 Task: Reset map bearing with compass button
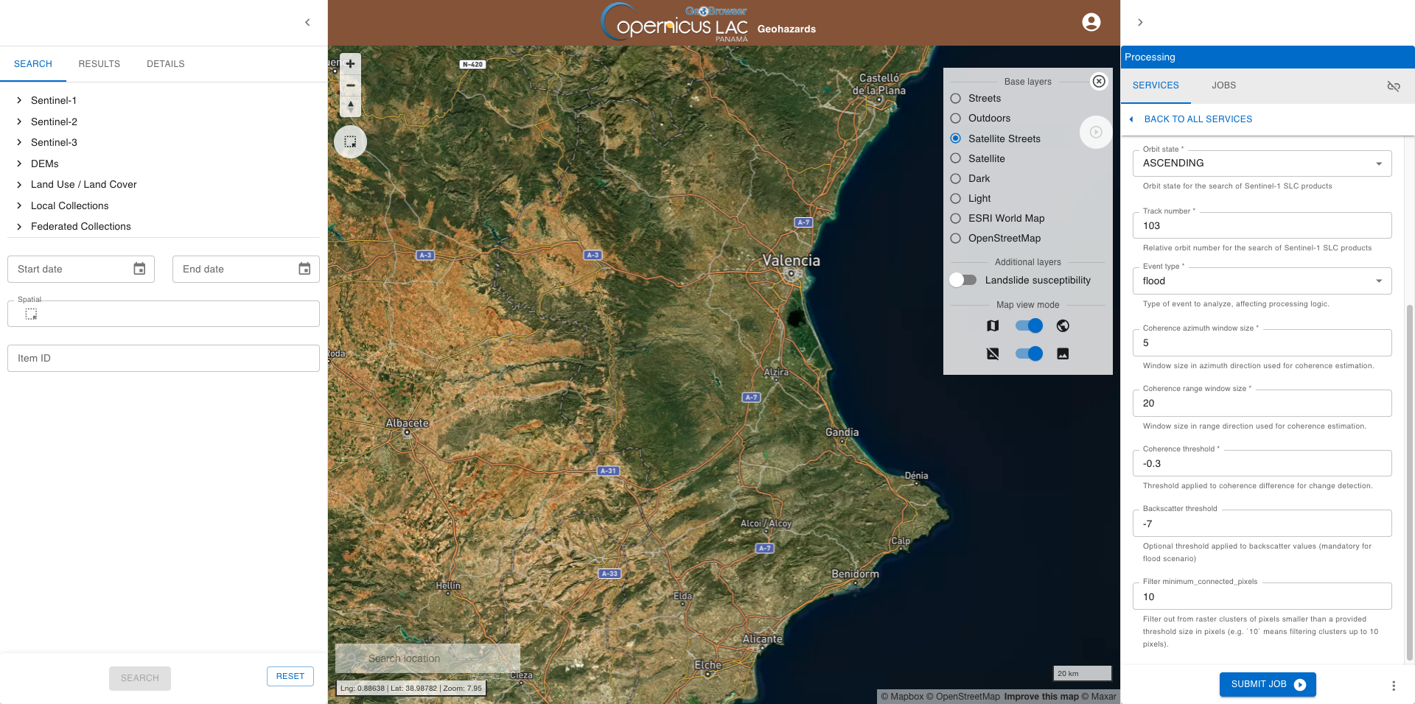[x=350, y=107]
